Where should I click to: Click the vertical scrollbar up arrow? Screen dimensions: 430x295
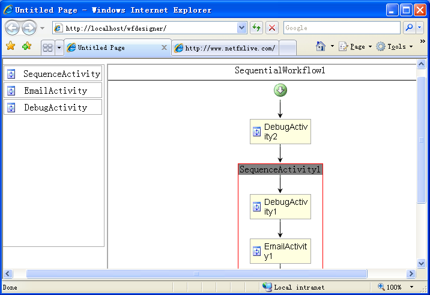[421, 64]
